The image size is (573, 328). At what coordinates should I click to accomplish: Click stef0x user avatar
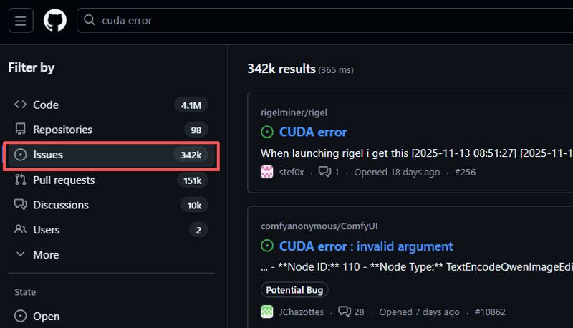(x=267, y=172)
